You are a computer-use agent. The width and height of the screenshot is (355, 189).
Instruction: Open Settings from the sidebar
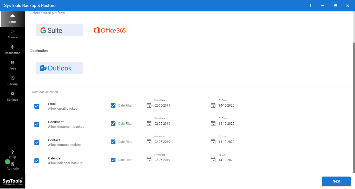(12, 96)
